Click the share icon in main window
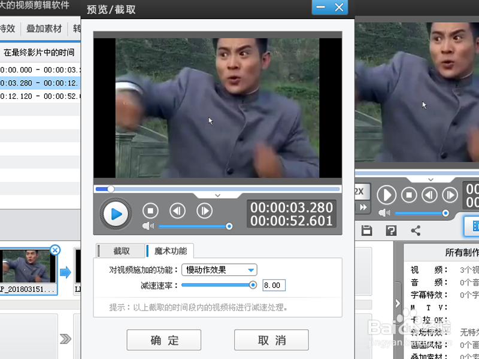The image size is (479, 359). point(416,230)
